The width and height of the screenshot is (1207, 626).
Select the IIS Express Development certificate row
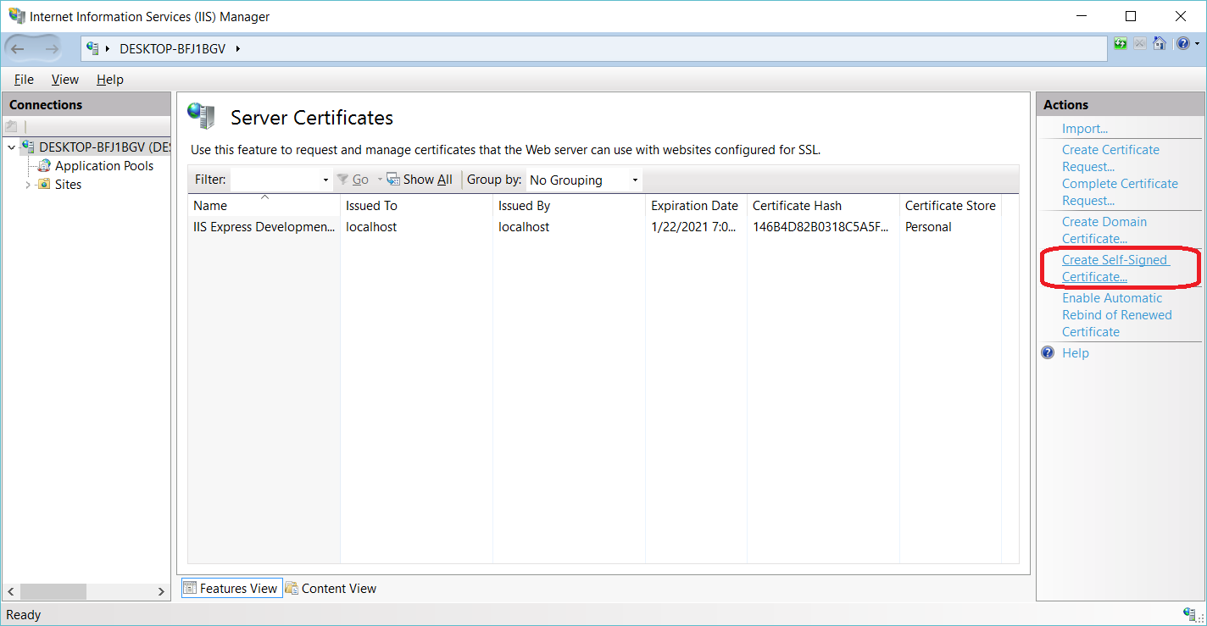coord(264,227)
